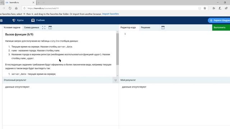Image resolution: width=230 pixels, height=129 pixels.
Task: Click the Курсы diamond icon
Action: (x=14, y=20)
